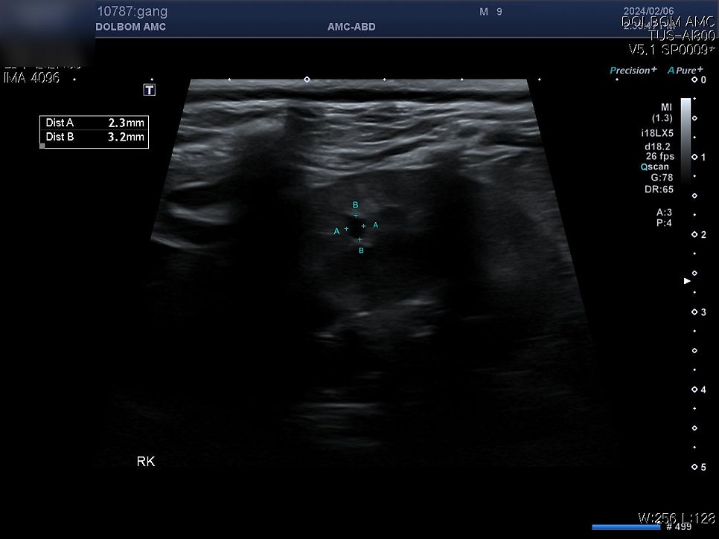Select the Dist A 2.3mm measurement row

coord(95,123)
